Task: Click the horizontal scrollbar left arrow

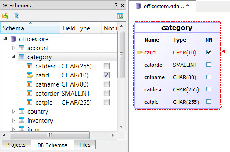Action: 5,135
